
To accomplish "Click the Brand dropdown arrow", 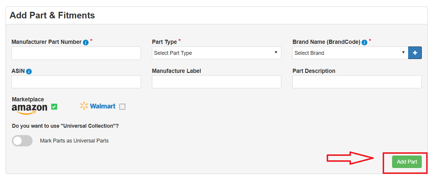I will click(403, 52).
